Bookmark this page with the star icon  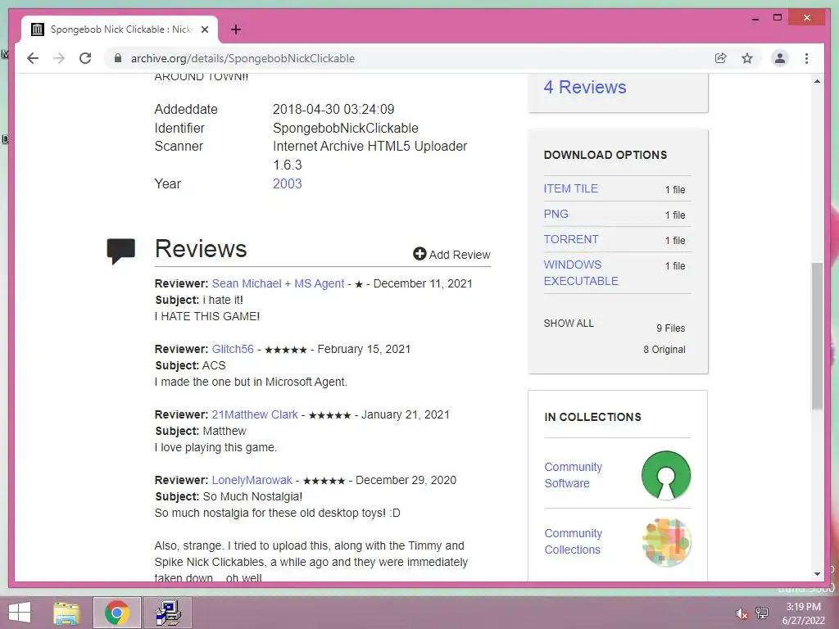coord(747,58)
